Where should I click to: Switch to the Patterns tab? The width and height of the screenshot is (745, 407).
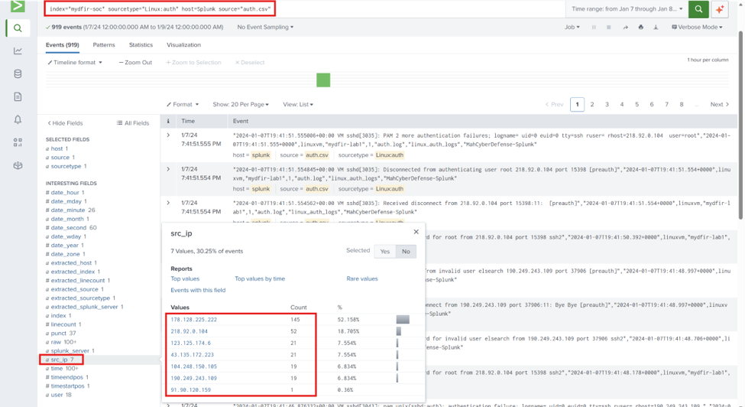[x=104, y=44]
